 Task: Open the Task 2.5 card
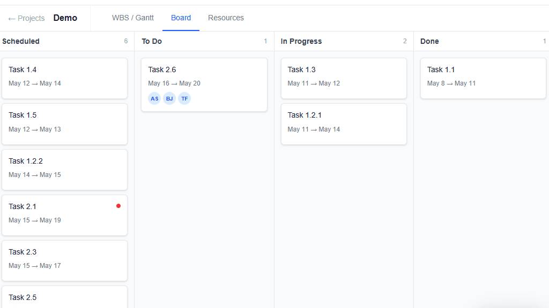coord(64,297)
